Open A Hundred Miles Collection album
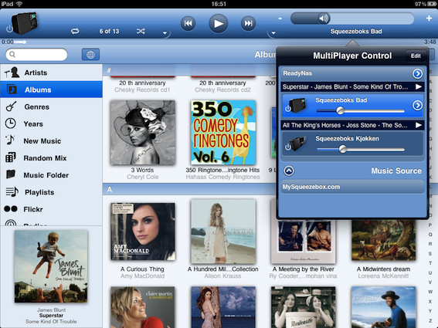438x328 pixels. [x=223, y=231]
